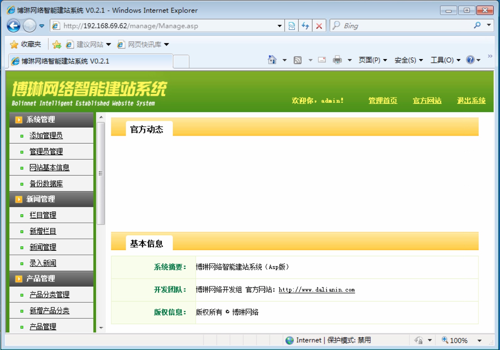Click sidebar scrollbar down arrow
The width and height of the screenshot is (500, 350).
click(101, 328)
